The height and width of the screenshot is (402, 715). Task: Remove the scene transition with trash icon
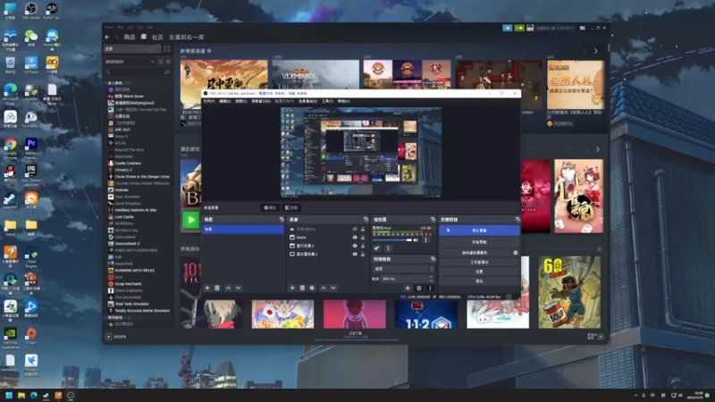418,288
